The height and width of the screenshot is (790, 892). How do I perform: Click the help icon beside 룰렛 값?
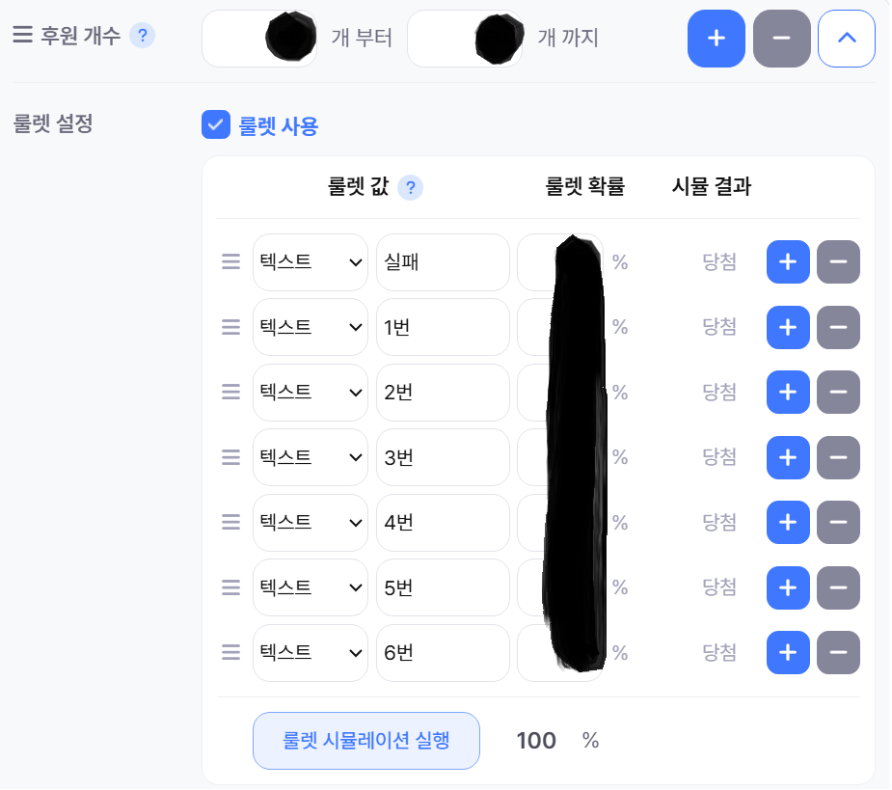click(x=411, y=187)
